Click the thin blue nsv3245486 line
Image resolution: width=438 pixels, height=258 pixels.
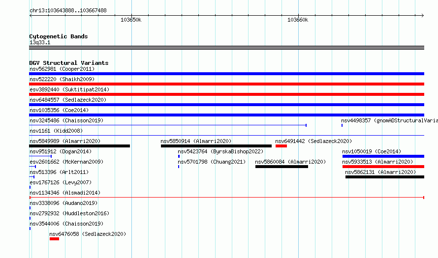pyautogui.click(x=168, y=125)
